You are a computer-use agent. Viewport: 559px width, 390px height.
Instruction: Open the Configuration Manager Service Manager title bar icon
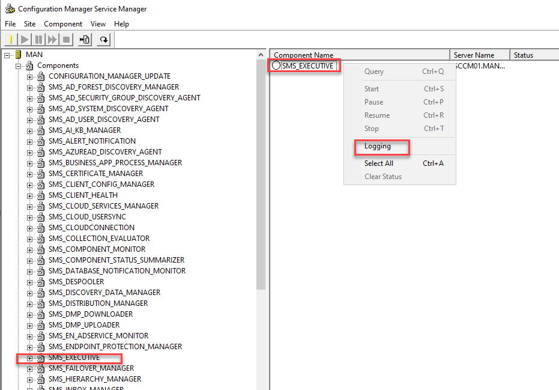(x=9, y=9)
